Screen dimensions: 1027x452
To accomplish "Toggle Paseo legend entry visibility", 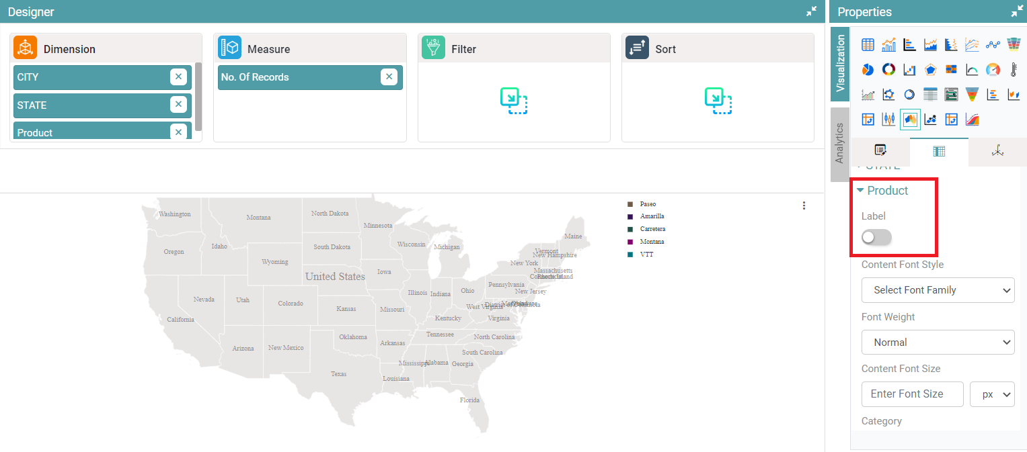I will [648, 204].
